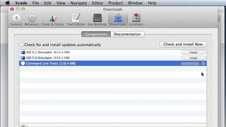Click the (614.5 MB) size label
Image resolution: width=226 pixels, height=127 pixels.
tap(62, 52)
